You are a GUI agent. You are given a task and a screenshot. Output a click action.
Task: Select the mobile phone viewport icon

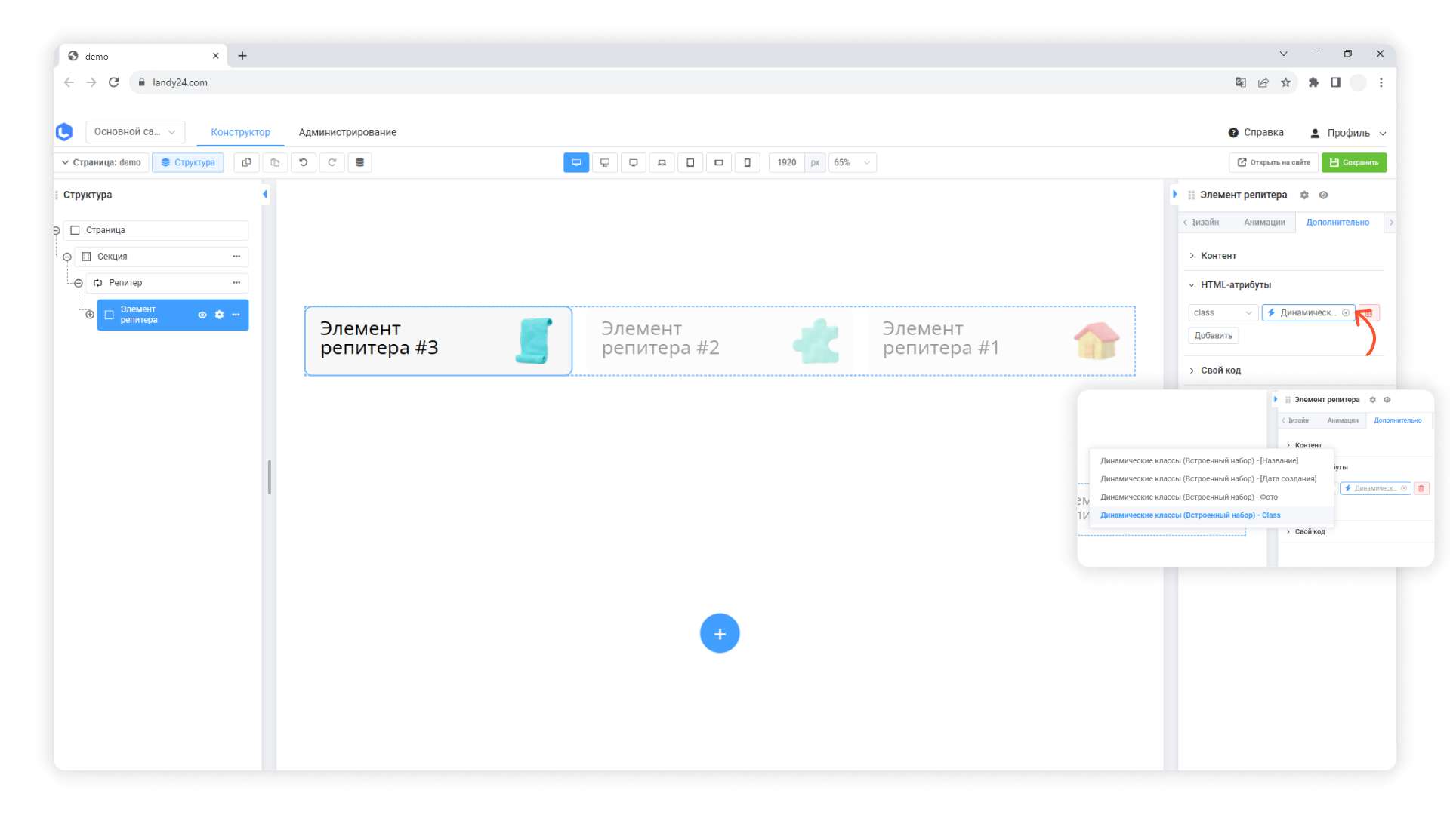747,162
